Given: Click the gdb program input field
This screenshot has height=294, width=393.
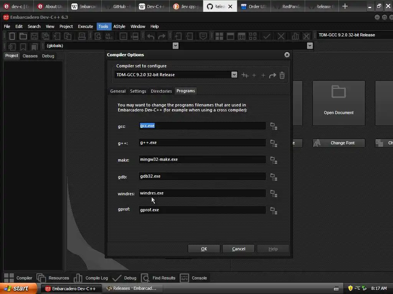Looking at the screenshot, I should 202,176.
